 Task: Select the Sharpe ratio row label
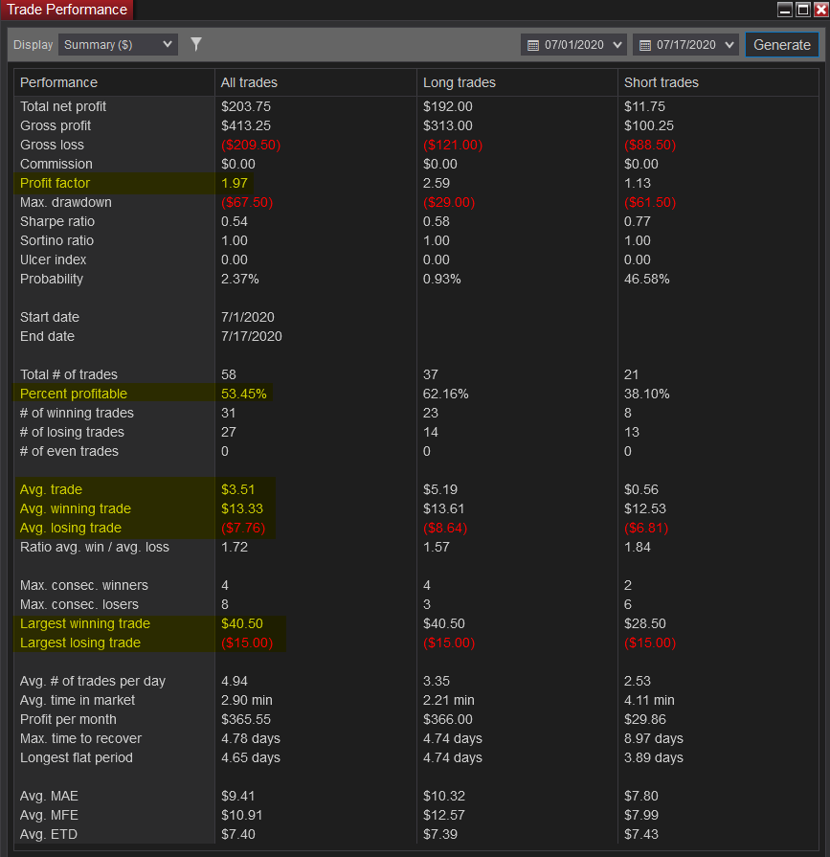click(x=57, y=221)
